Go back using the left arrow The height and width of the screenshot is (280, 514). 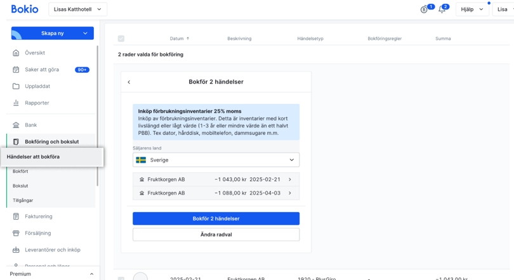pyautogui.click(x=129, y=82)
